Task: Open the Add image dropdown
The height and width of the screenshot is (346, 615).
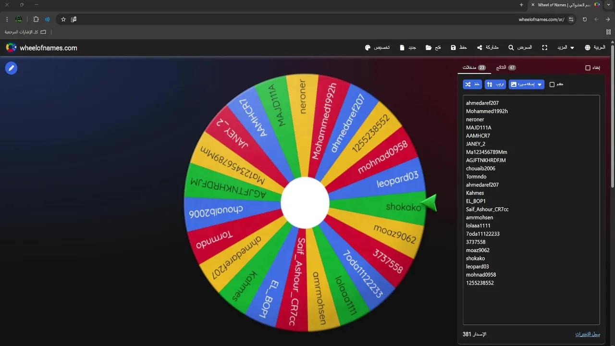Action: click(527, 85)
